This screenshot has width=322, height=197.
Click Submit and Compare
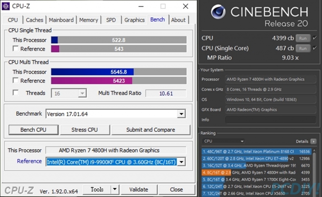pyautogui.click(x=151, y=130)
